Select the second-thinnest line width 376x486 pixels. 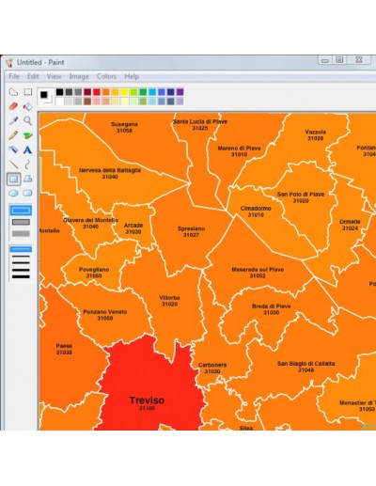[21, 257]
